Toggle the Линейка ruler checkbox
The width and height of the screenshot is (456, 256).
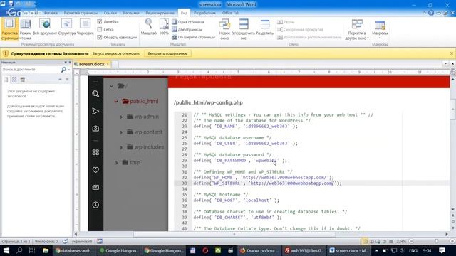[100, 21]
